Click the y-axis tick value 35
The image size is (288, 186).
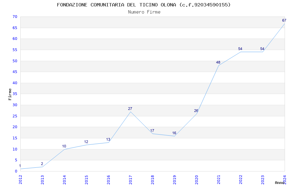pyautogui.click(x=15, y=94)
